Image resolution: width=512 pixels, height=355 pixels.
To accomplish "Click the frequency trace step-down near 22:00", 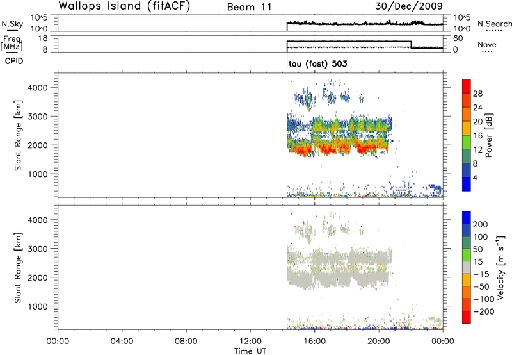I will [x=411, y=44].
